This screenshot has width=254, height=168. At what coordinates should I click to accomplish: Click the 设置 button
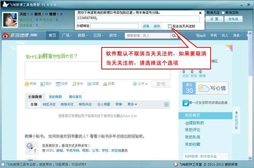point(214,19)
